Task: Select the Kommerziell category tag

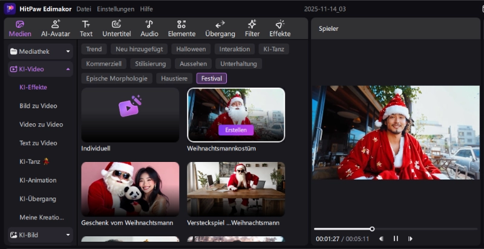Action: (x=103, y=64)
